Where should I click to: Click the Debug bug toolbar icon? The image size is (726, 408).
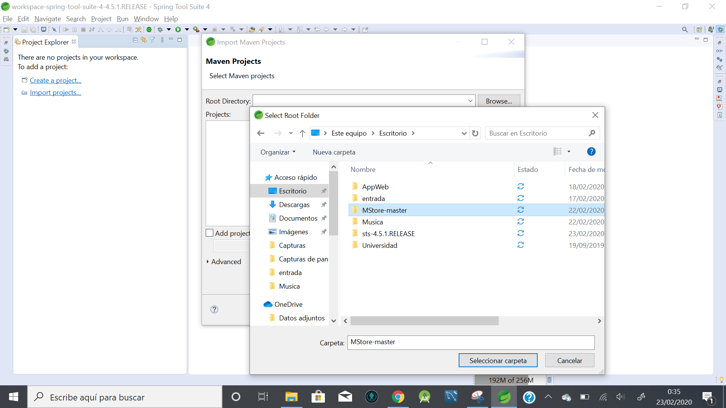(x=160, y=29)
